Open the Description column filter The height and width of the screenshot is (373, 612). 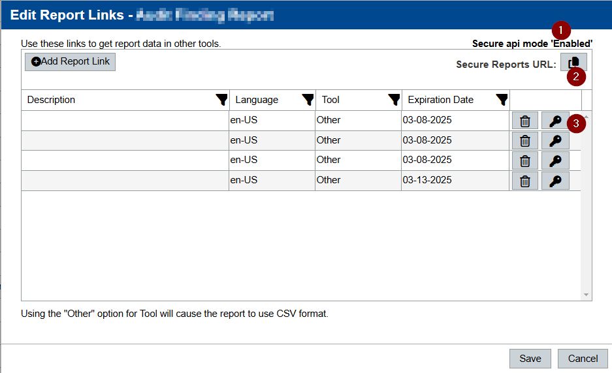221,100
